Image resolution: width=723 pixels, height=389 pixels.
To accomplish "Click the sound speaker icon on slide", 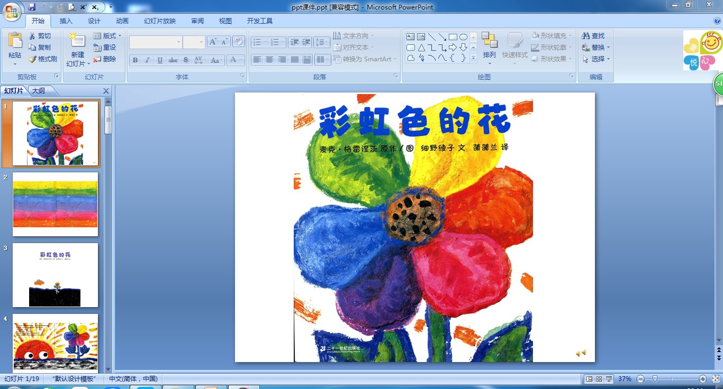I will pyautogui.click(x=581, y=353).
